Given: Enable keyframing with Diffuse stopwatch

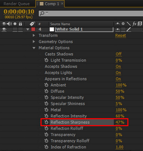Looking at the screenshot, I should click(46, 91).
